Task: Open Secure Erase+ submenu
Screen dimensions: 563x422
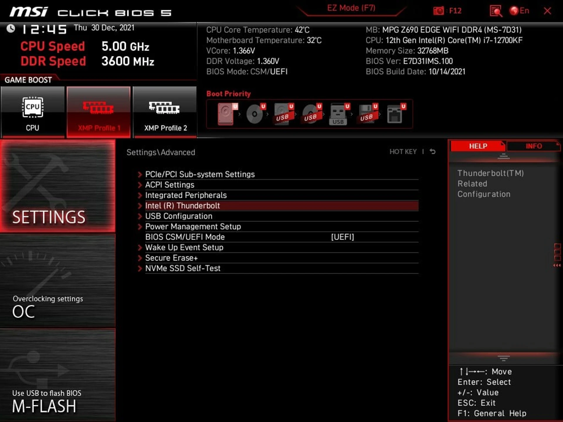Action: (281, 258)
